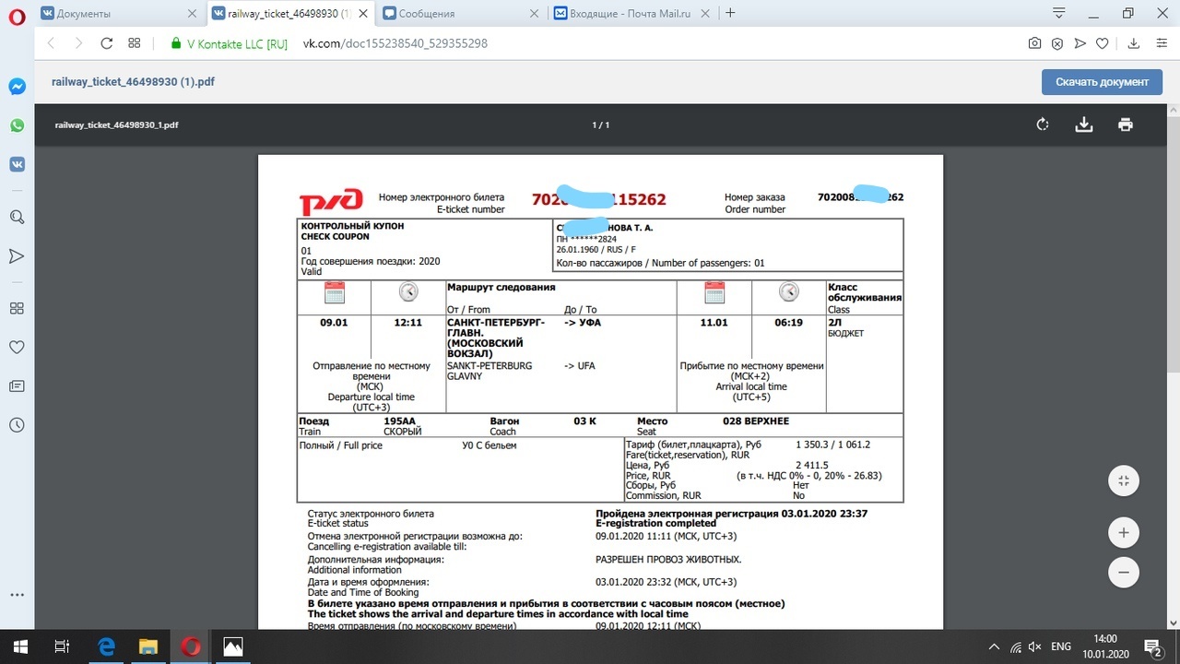Click the price value 2 411.5
This screenshot has height=664, width=1180.
coord(812,465)
